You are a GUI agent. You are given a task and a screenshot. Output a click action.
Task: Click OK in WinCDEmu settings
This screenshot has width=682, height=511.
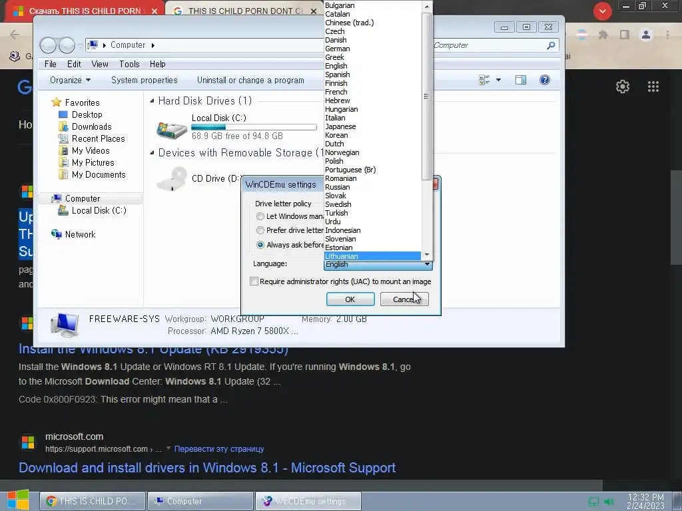click(350, 299)
